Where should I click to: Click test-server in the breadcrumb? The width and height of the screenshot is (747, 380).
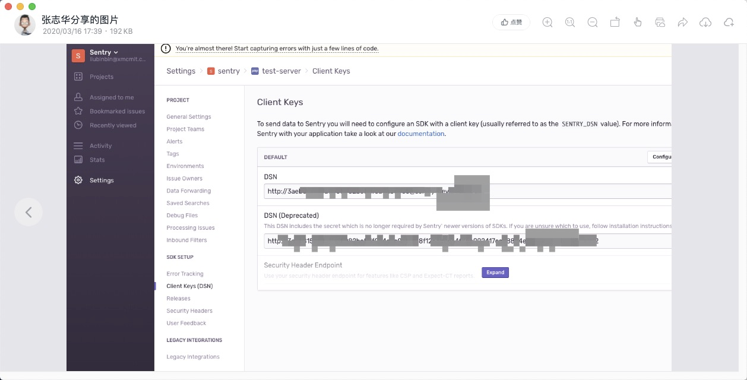tap(281, 71)
